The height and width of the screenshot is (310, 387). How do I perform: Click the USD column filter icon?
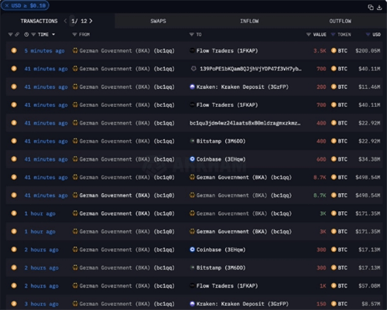(x=368, y=35)
